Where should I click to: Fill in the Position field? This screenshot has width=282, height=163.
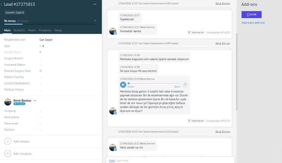click(x=41, y=130)
